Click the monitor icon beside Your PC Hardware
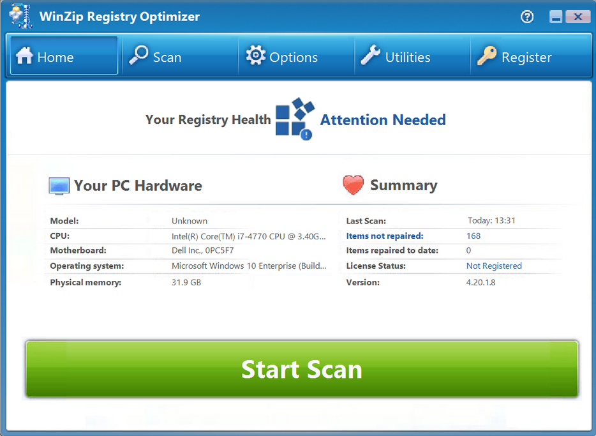596x436 pixels. tap(59, 186)
